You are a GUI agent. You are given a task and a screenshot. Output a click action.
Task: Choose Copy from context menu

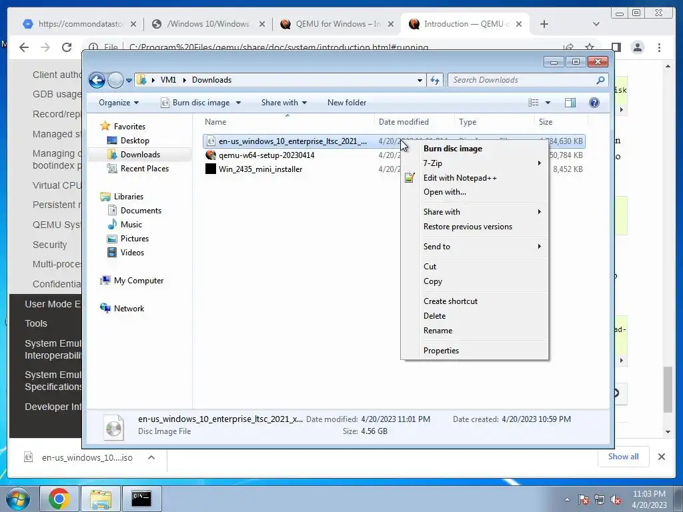tap(432, 282)
